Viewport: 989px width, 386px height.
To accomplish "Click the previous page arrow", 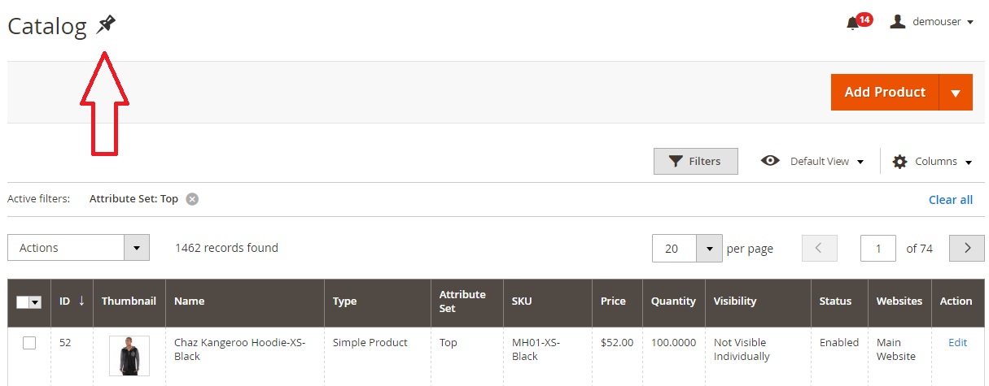I will 820,249.
